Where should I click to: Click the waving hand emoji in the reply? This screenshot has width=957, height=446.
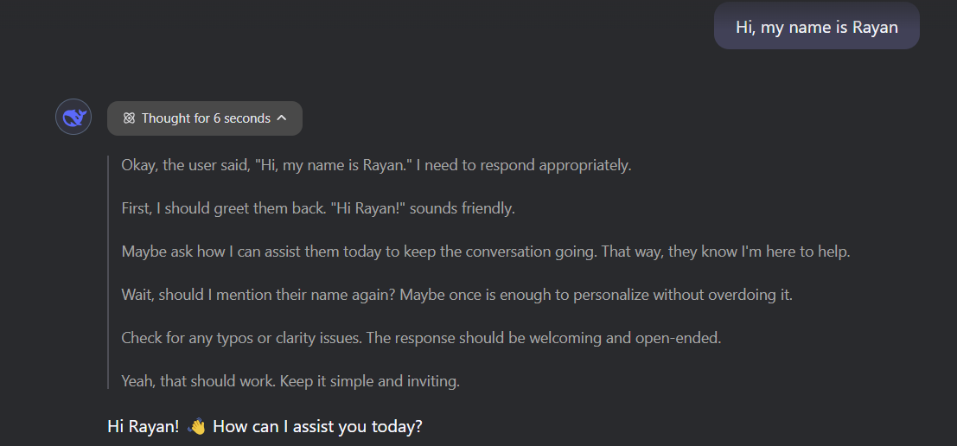click(196, 426)
